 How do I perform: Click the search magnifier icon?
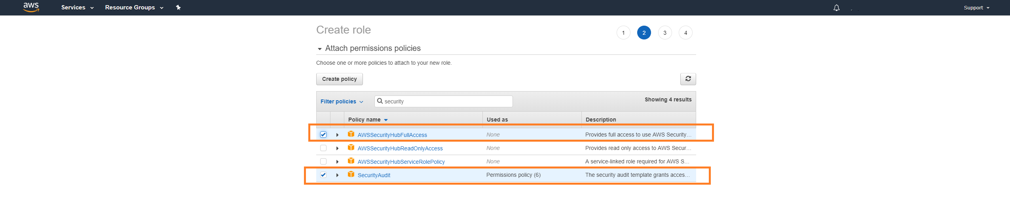(380, 101)
